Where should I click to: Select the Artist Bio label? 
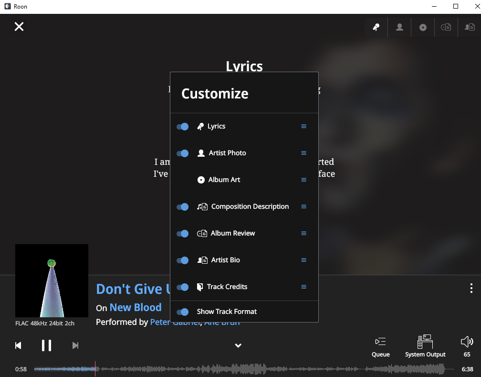[x=225, y=260]
